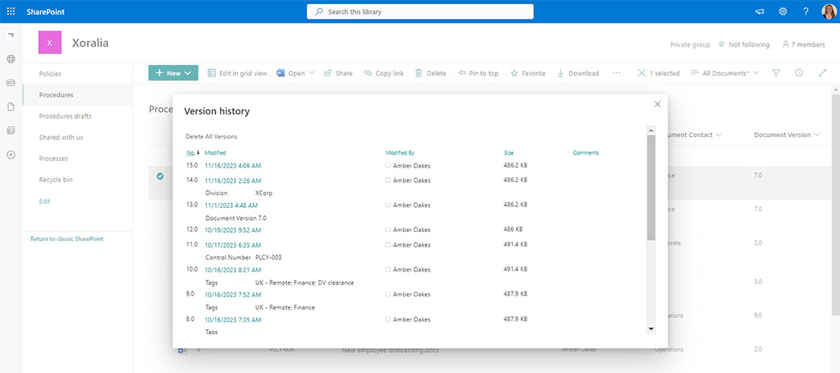Click the lists icon in left rail
The height and width of the screenshot is (373, 840).
[10, 131]
